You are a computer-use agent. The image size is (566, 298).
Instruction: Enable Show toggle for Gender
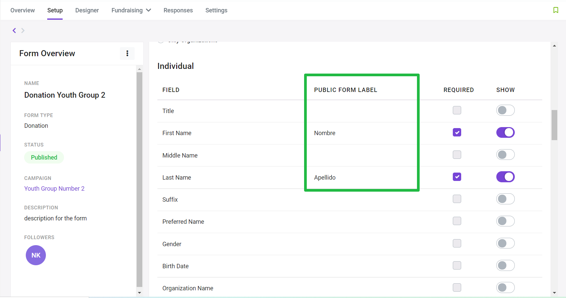tap(505, 243)
